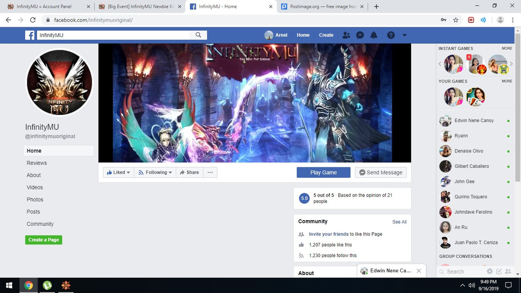The height and width of the screenshot is (293, 521).
Task: Click 1,230 people follow this
Action: [x=333, y=255]
